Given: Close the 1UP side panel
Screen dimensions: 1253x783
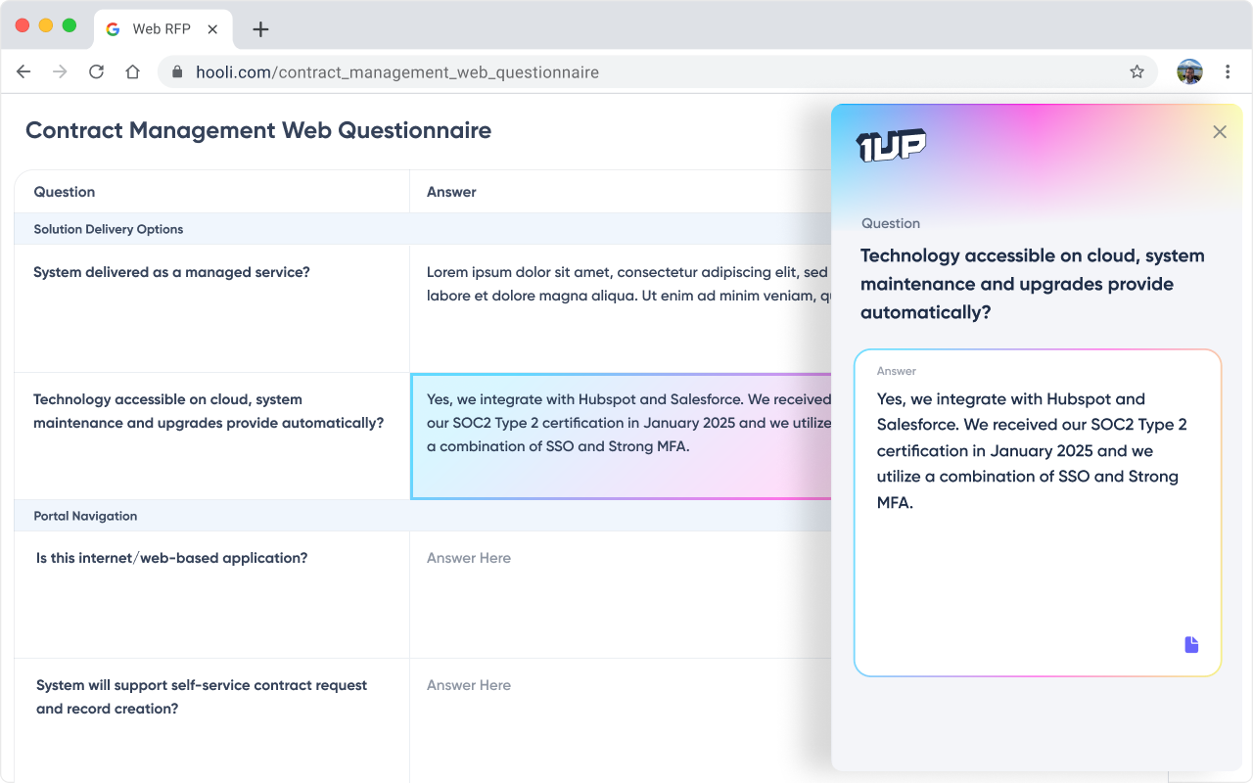Looking at the screenshot, I should point(1219,132).
